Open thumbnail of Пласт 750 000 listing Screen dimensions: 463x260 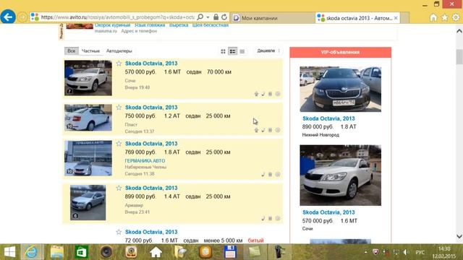[88, 117]
